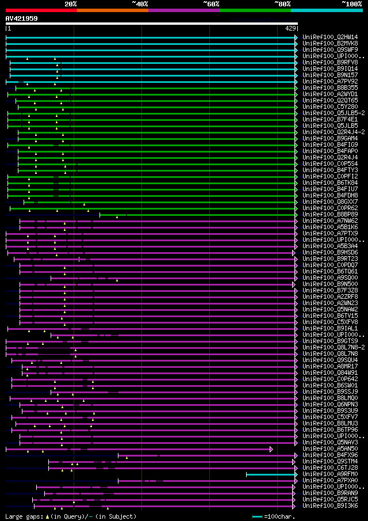Select the UniRef100_B6TK84 label
The height and width of the screenshot is (521, 368).
(330, 182)
